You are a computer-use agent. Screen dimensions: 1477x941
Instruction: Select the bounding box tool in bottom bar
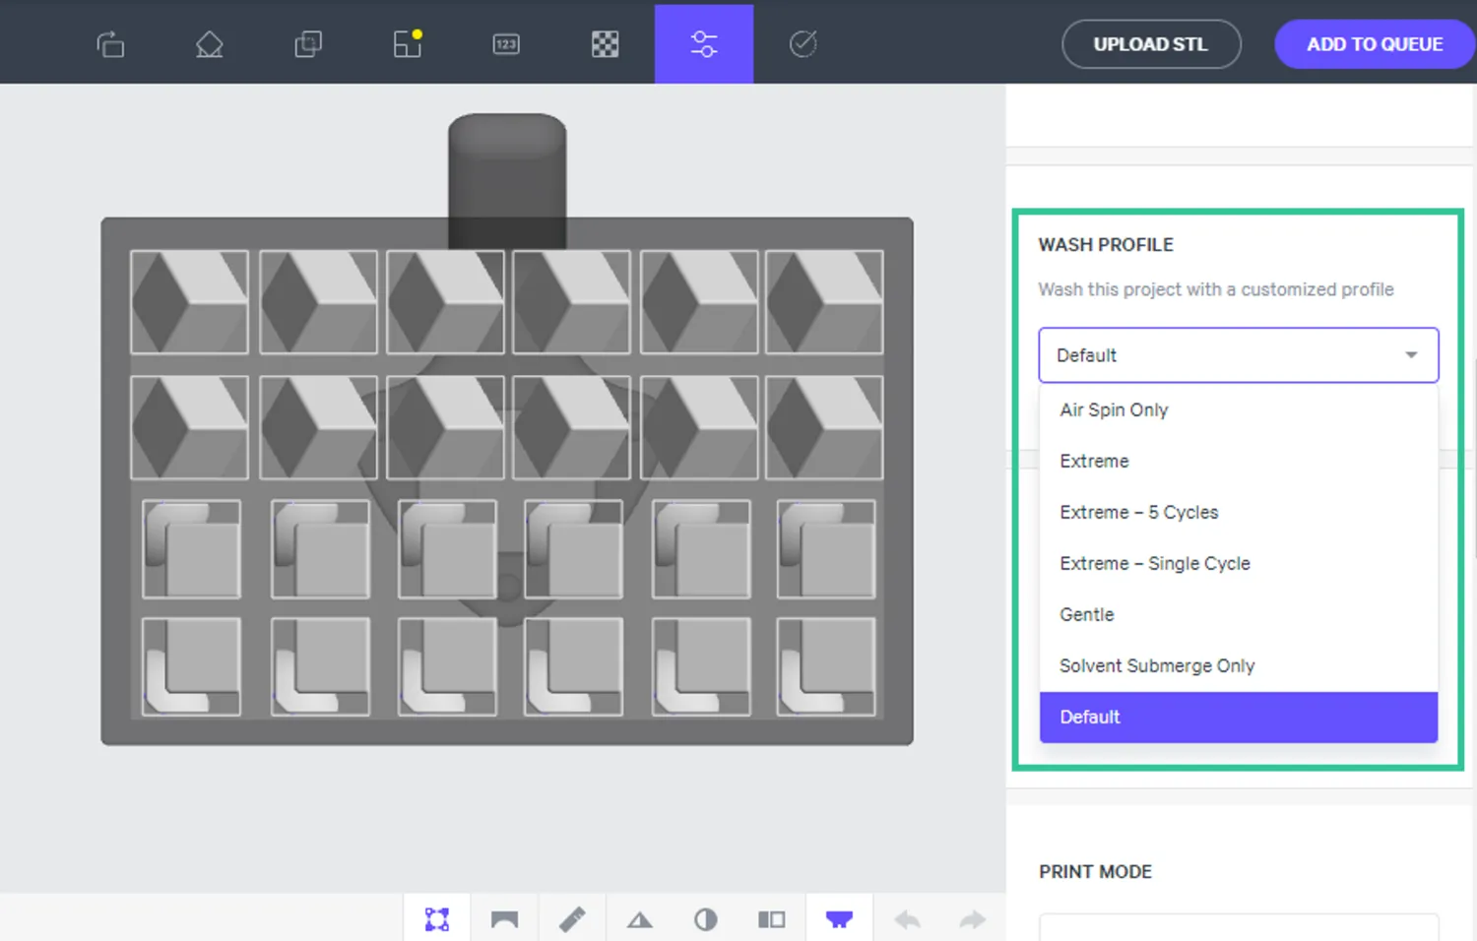437,919
